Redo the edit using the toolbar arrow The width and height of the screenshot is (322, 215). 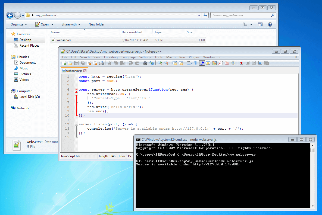point(137,63)
